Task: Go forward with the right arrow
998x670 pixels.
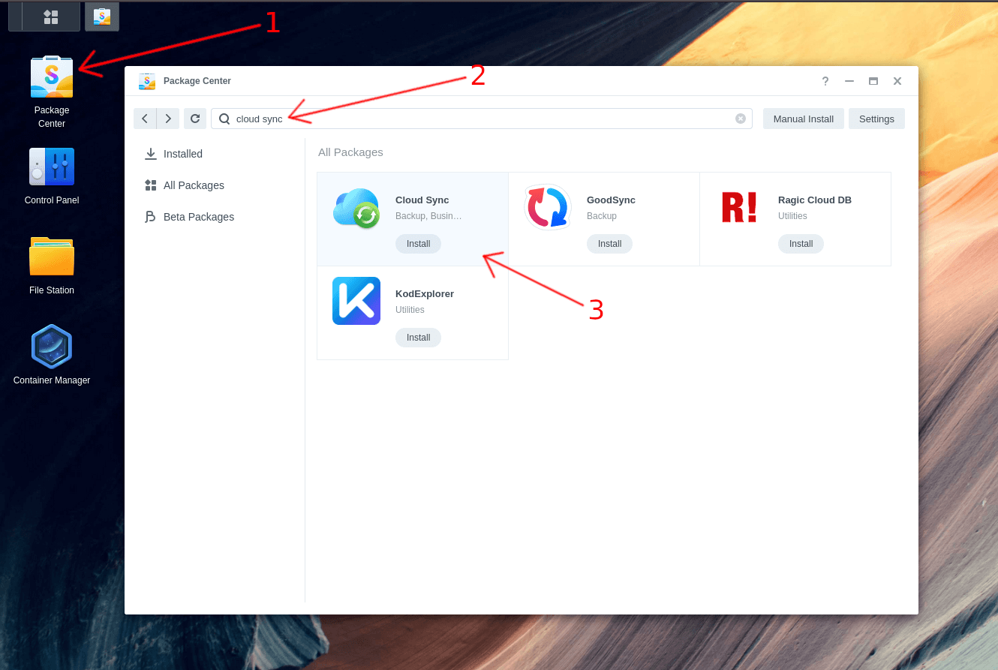Action: point(168,119)
